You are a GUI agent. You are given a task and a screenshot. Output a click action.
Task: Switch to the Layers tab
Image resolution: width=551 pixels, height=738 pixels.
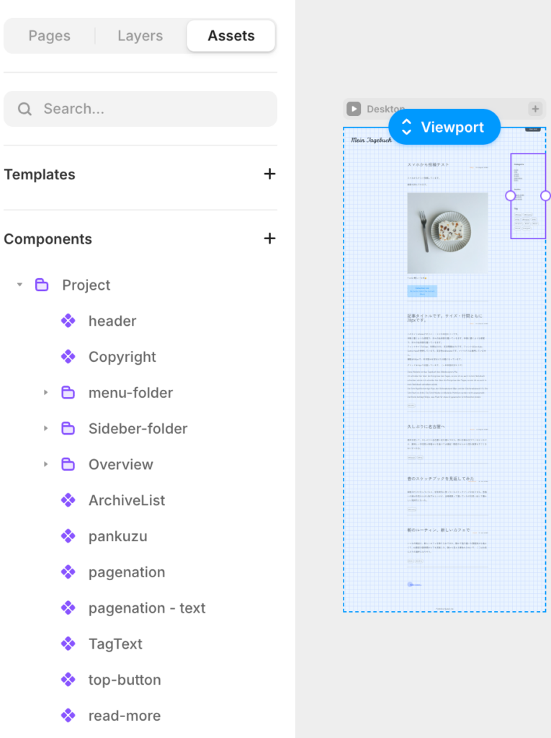[140, 36]
